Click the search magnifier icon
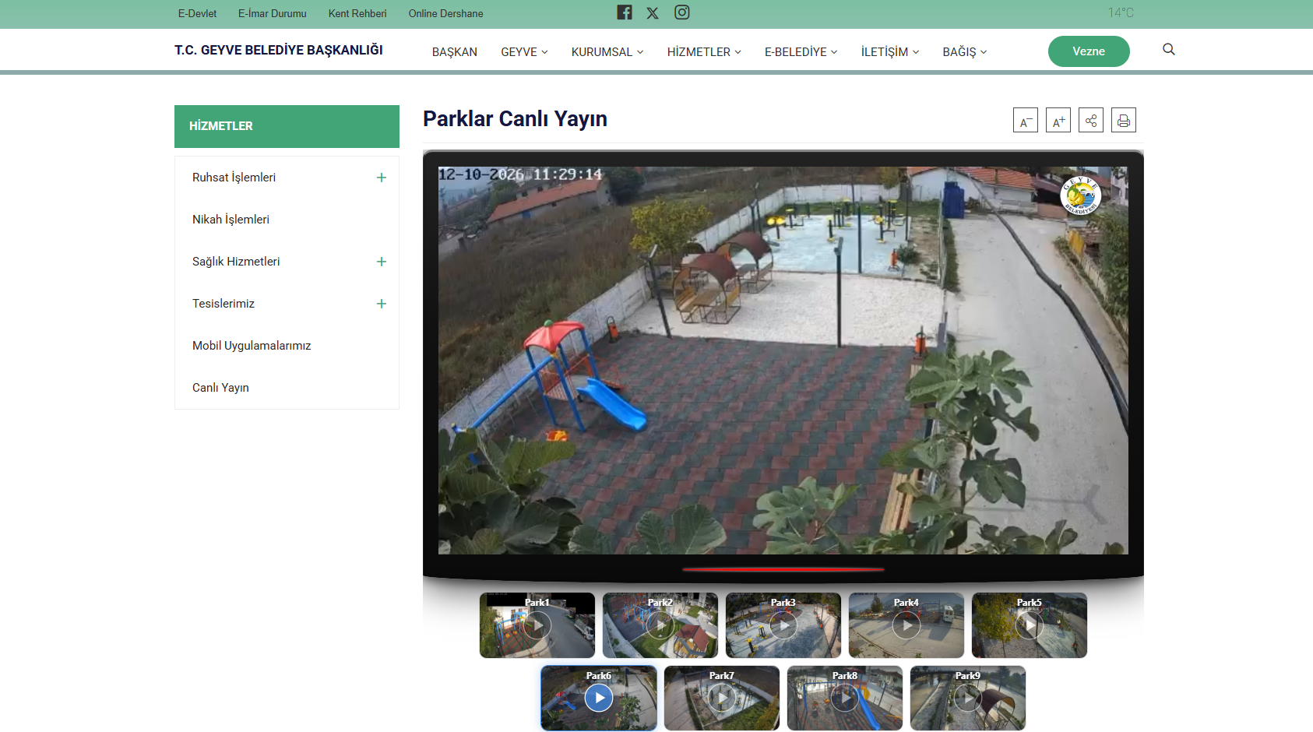1313x732 pixels. 1169,49
